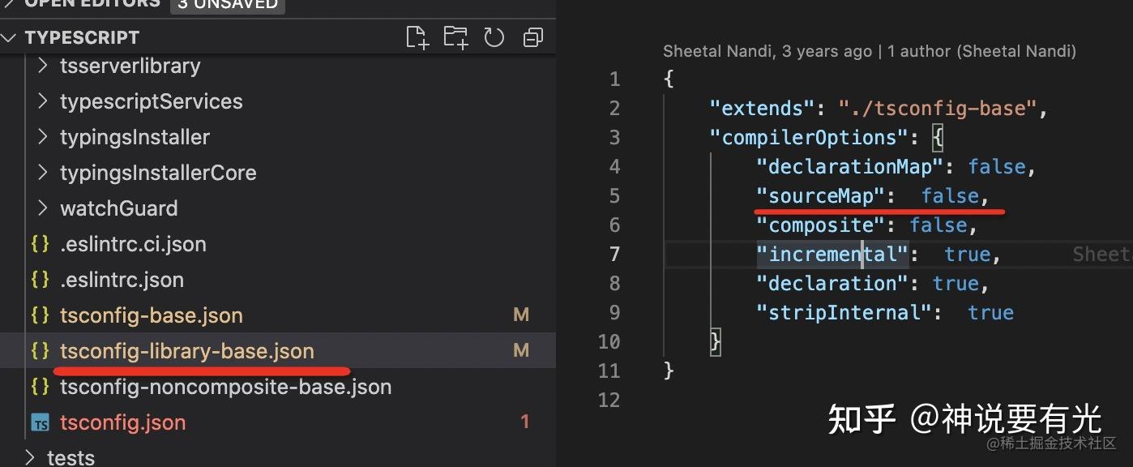Open tsconfig-noncomposite-base.json
Viewport: 1133px width, 467px height.
(x=225, y=387)
